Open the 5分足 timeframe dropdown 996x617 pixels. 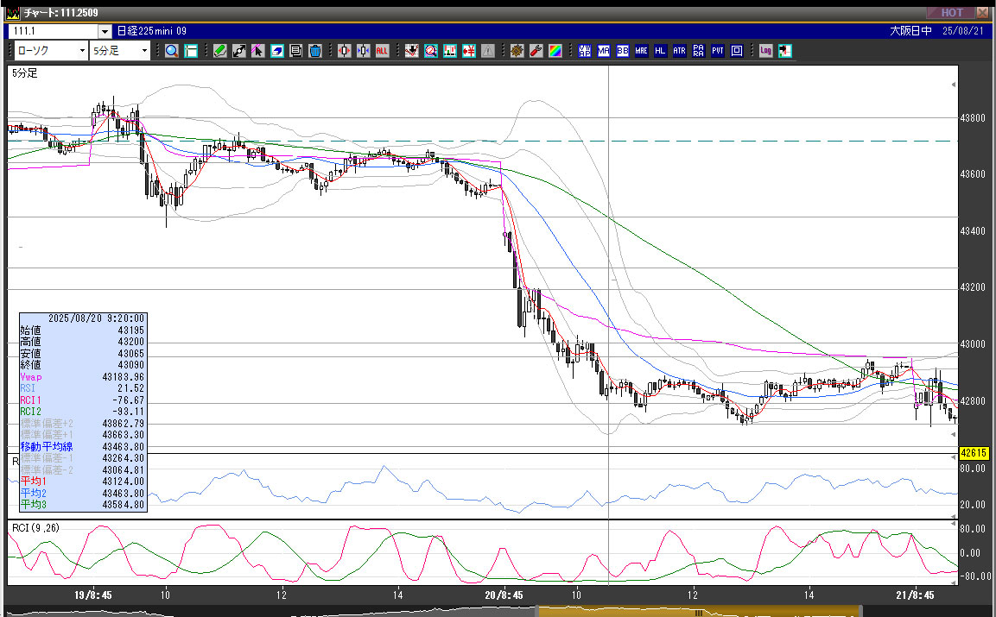[120, 51]
